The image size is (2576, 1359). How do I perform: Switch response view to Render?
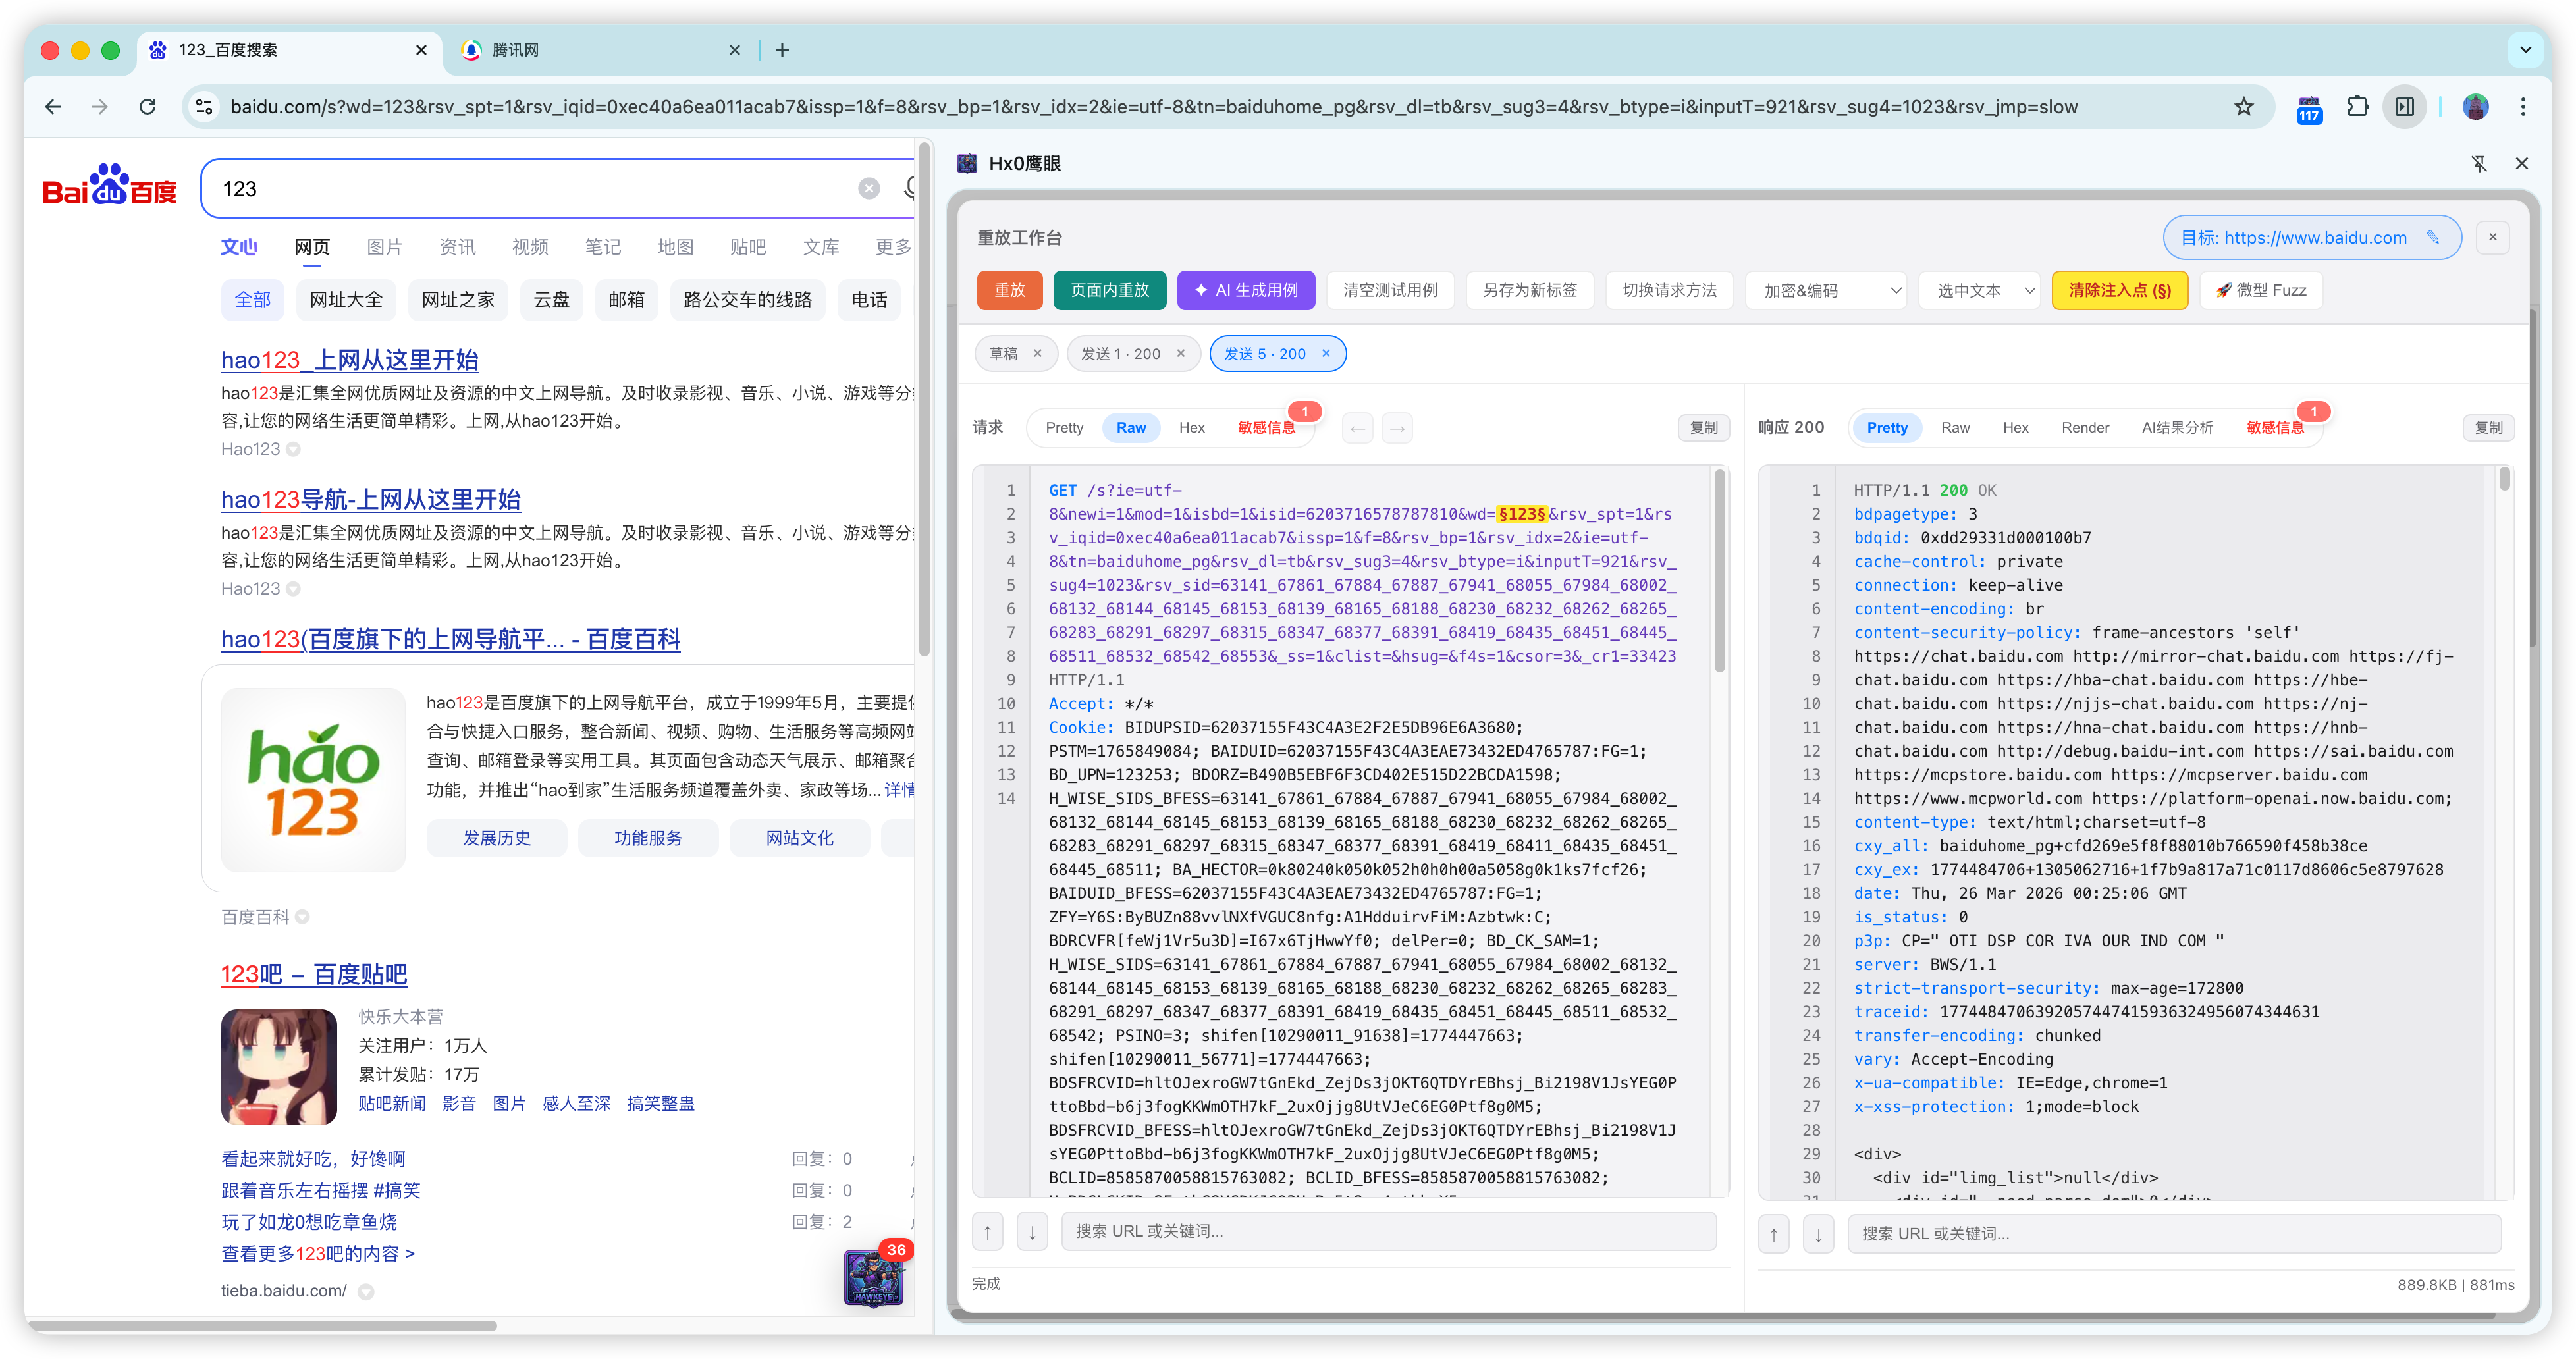pyautogui.click(x=2085, y=427)
